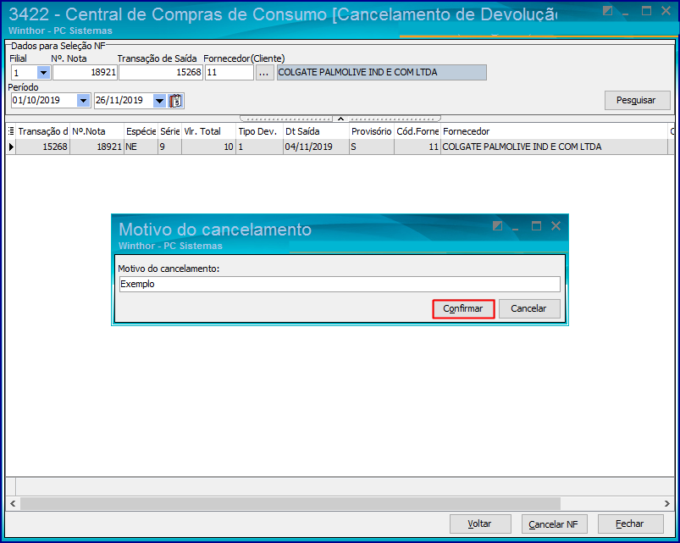Maximize the 3422 main window
The width and height of the screenshot is (680, 543).
(647, 11)
